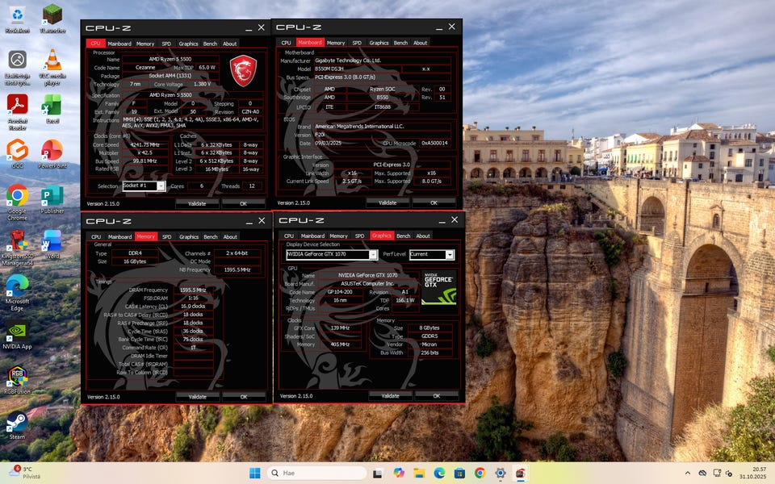The height and width of the screenshot is (484, 775).
Task: Open Acrobat Reader desktop shortcut
Action: pos(17,111)
